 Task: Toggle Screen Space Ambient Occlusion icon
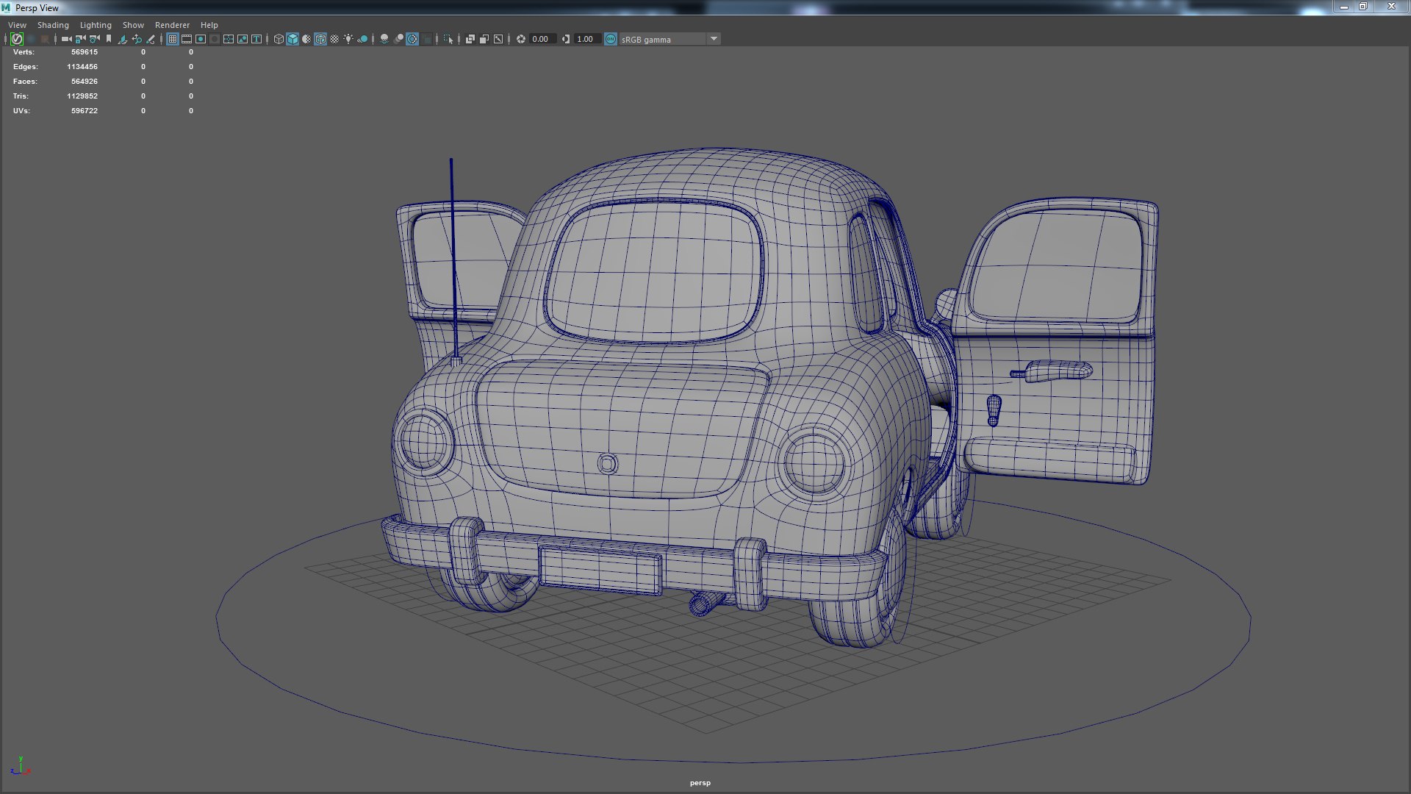[384, 39]
